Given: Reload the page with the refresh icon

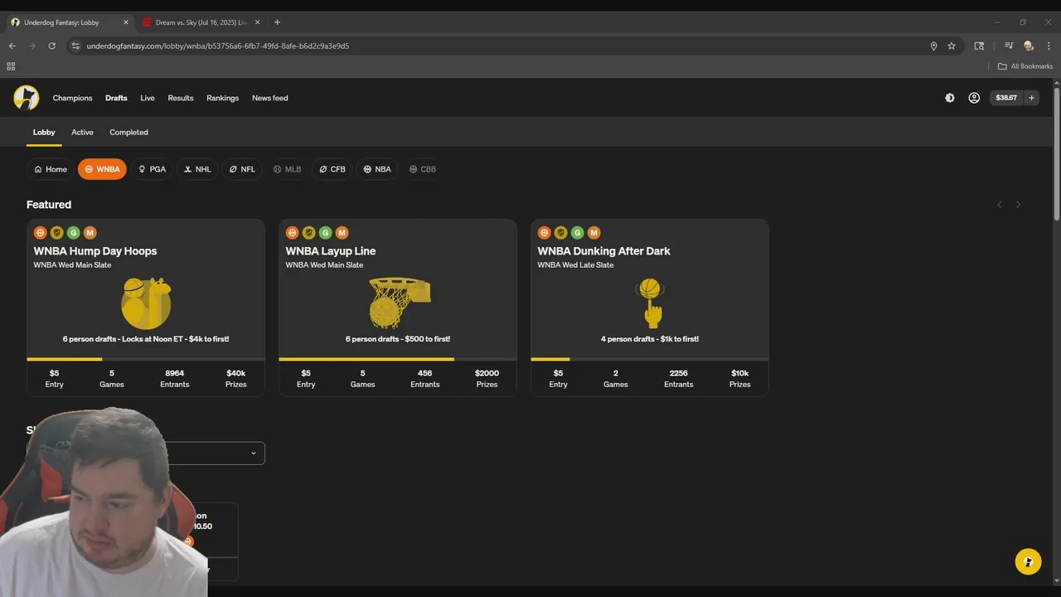Looking at the screenshot, I should [52, 46].
